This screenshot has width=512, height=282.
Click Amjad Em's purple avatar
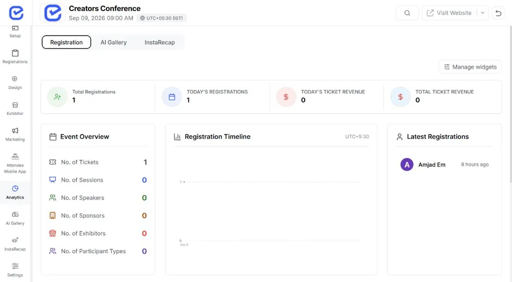(407, 165)
